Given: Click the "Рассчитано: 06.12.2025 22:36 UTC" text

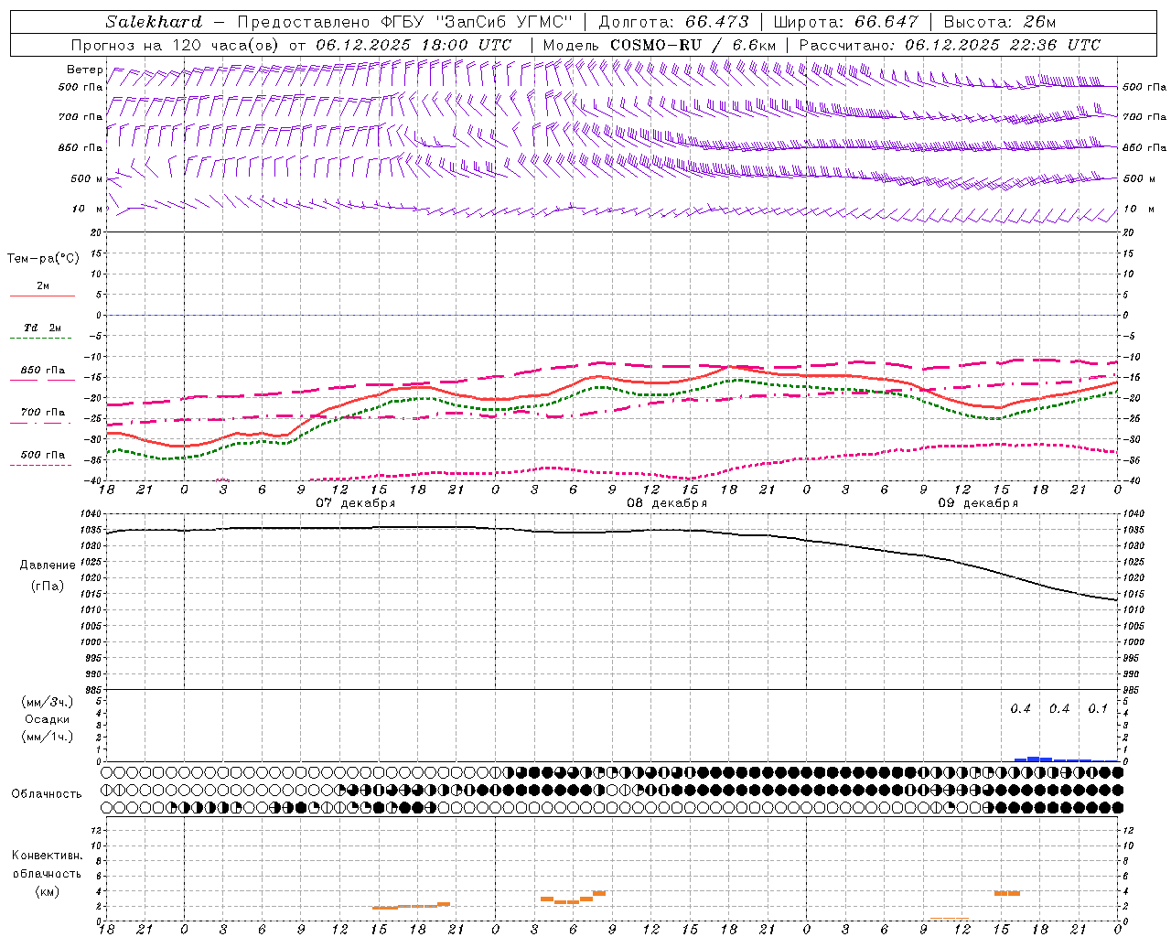Looking at the screenshot, I should tap(951, 45).
